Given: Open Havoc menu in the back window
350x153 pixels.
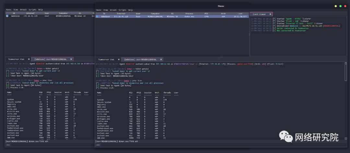Looking at the screenshot, I should [9, 10].
